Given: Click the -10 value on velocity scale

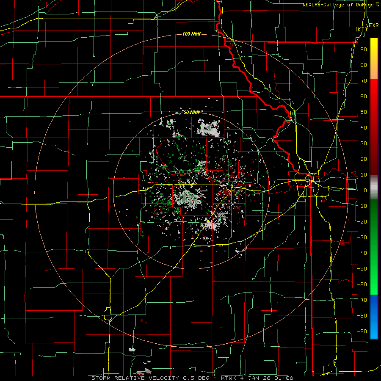Looking at the screenshot, I should [362, 206].
